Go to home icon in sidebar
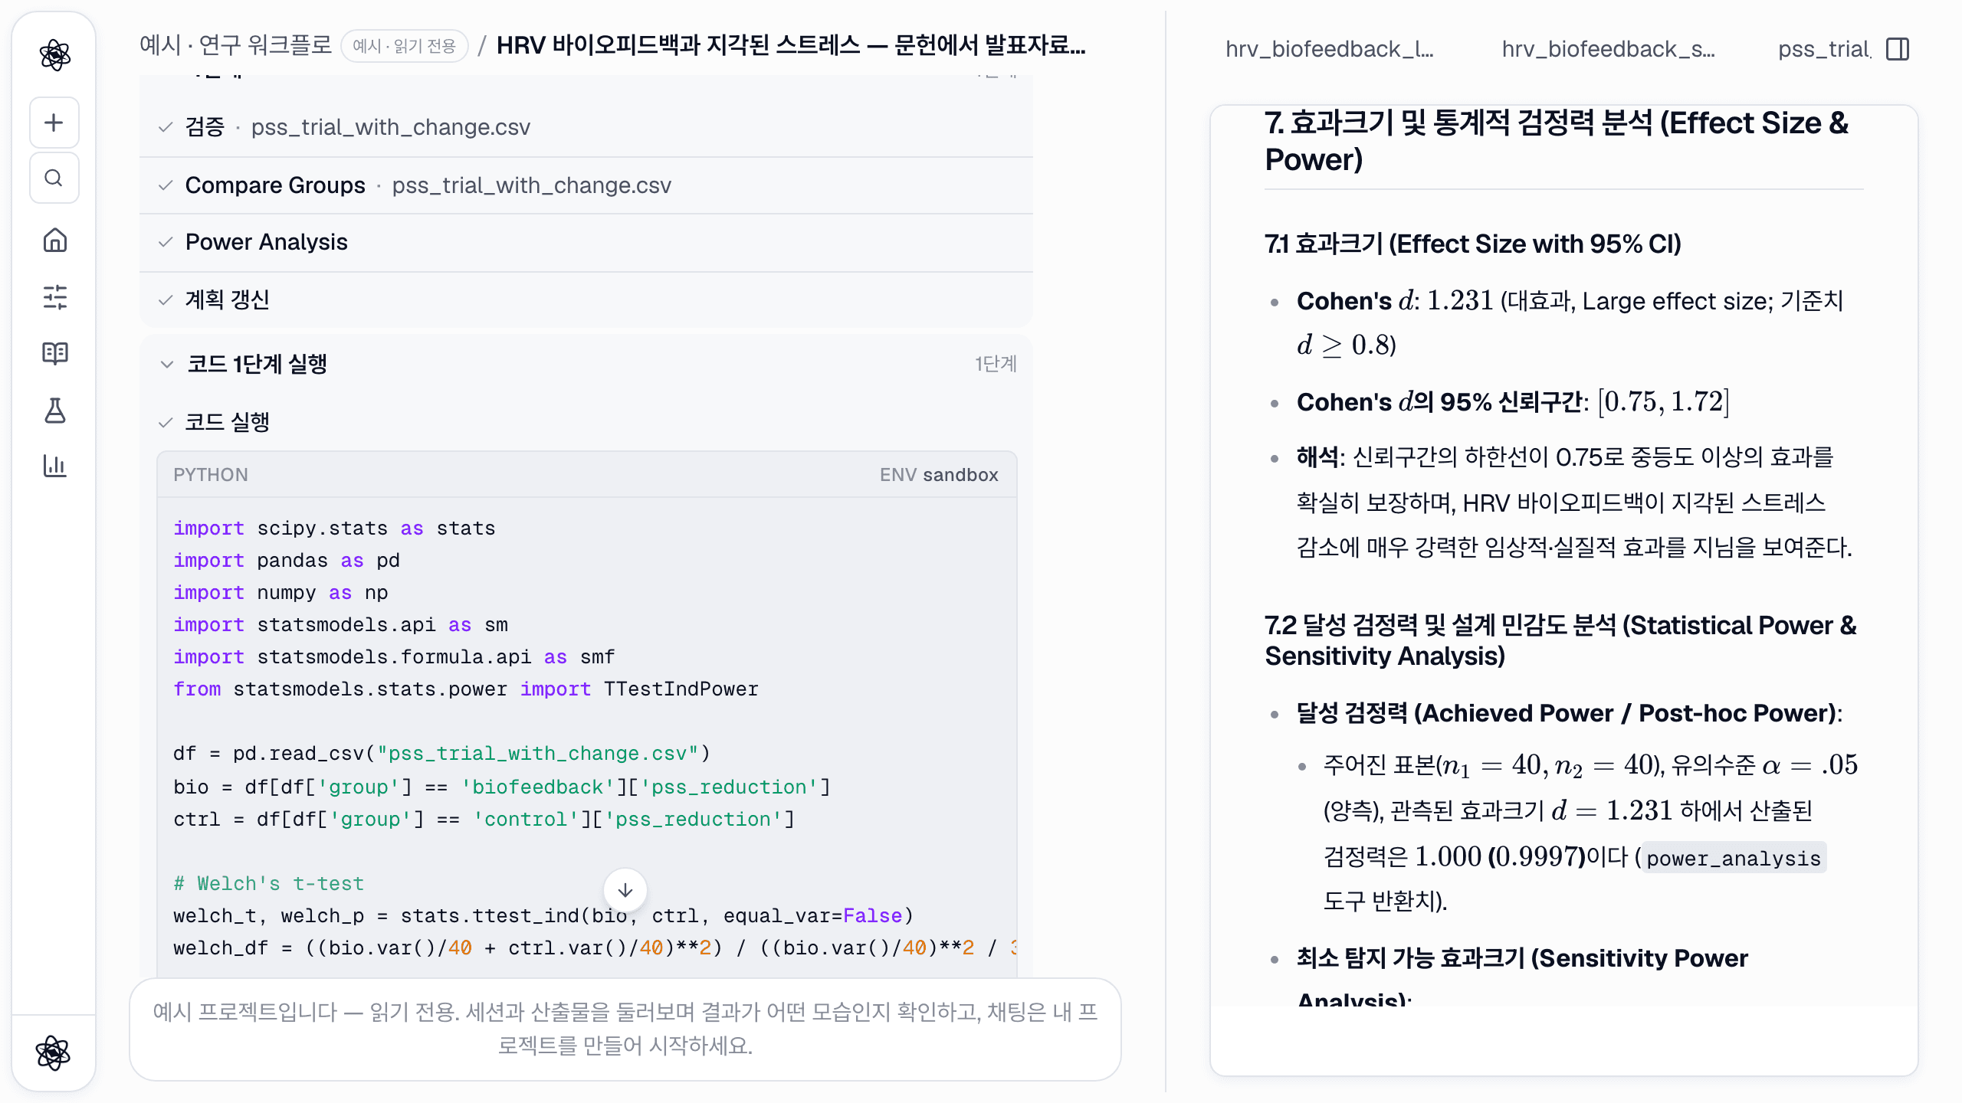The height and width of the screenshot is (1103, 1962). [54, 241]
